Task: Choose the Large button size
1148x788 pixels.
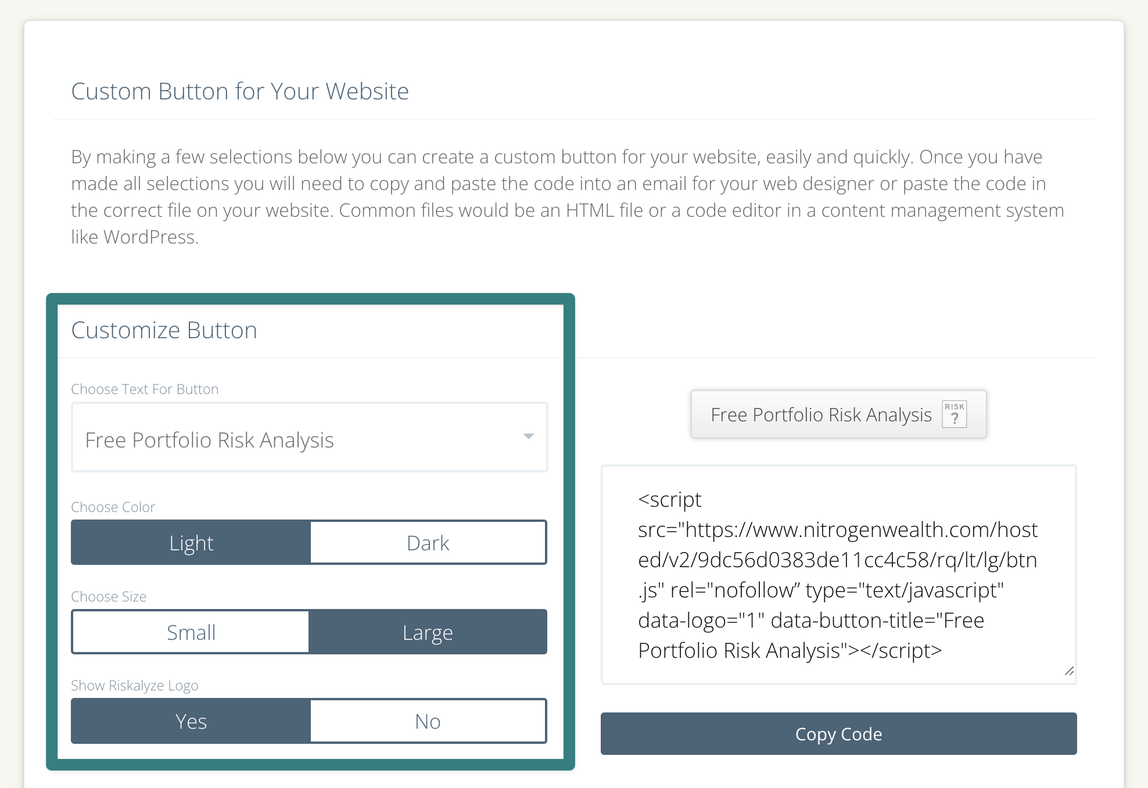Action: tap(428, 632)
